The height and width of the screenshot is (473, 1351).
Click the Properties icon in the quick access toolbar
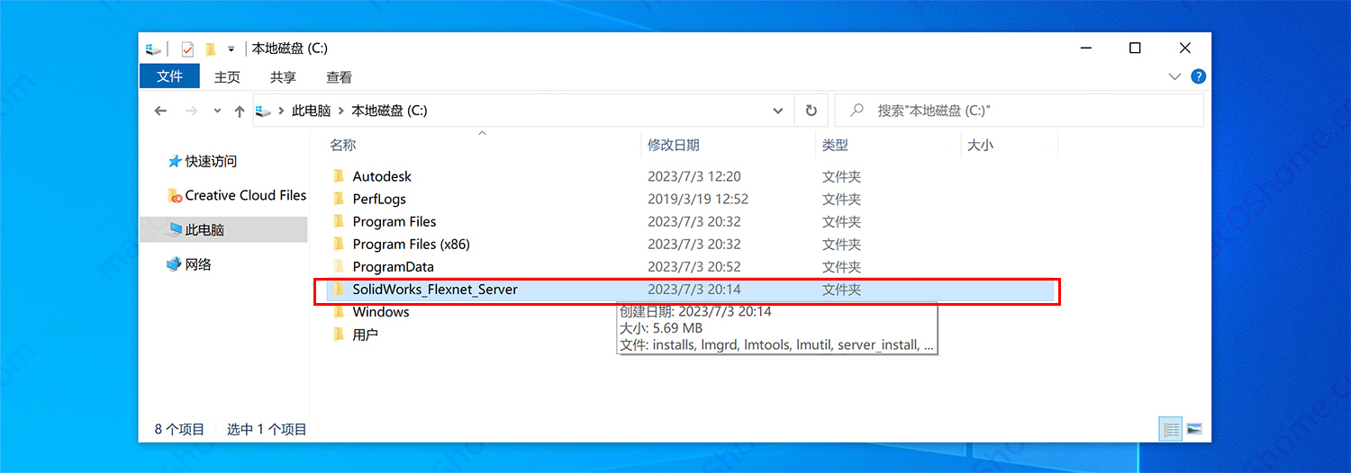coord(187,49)
